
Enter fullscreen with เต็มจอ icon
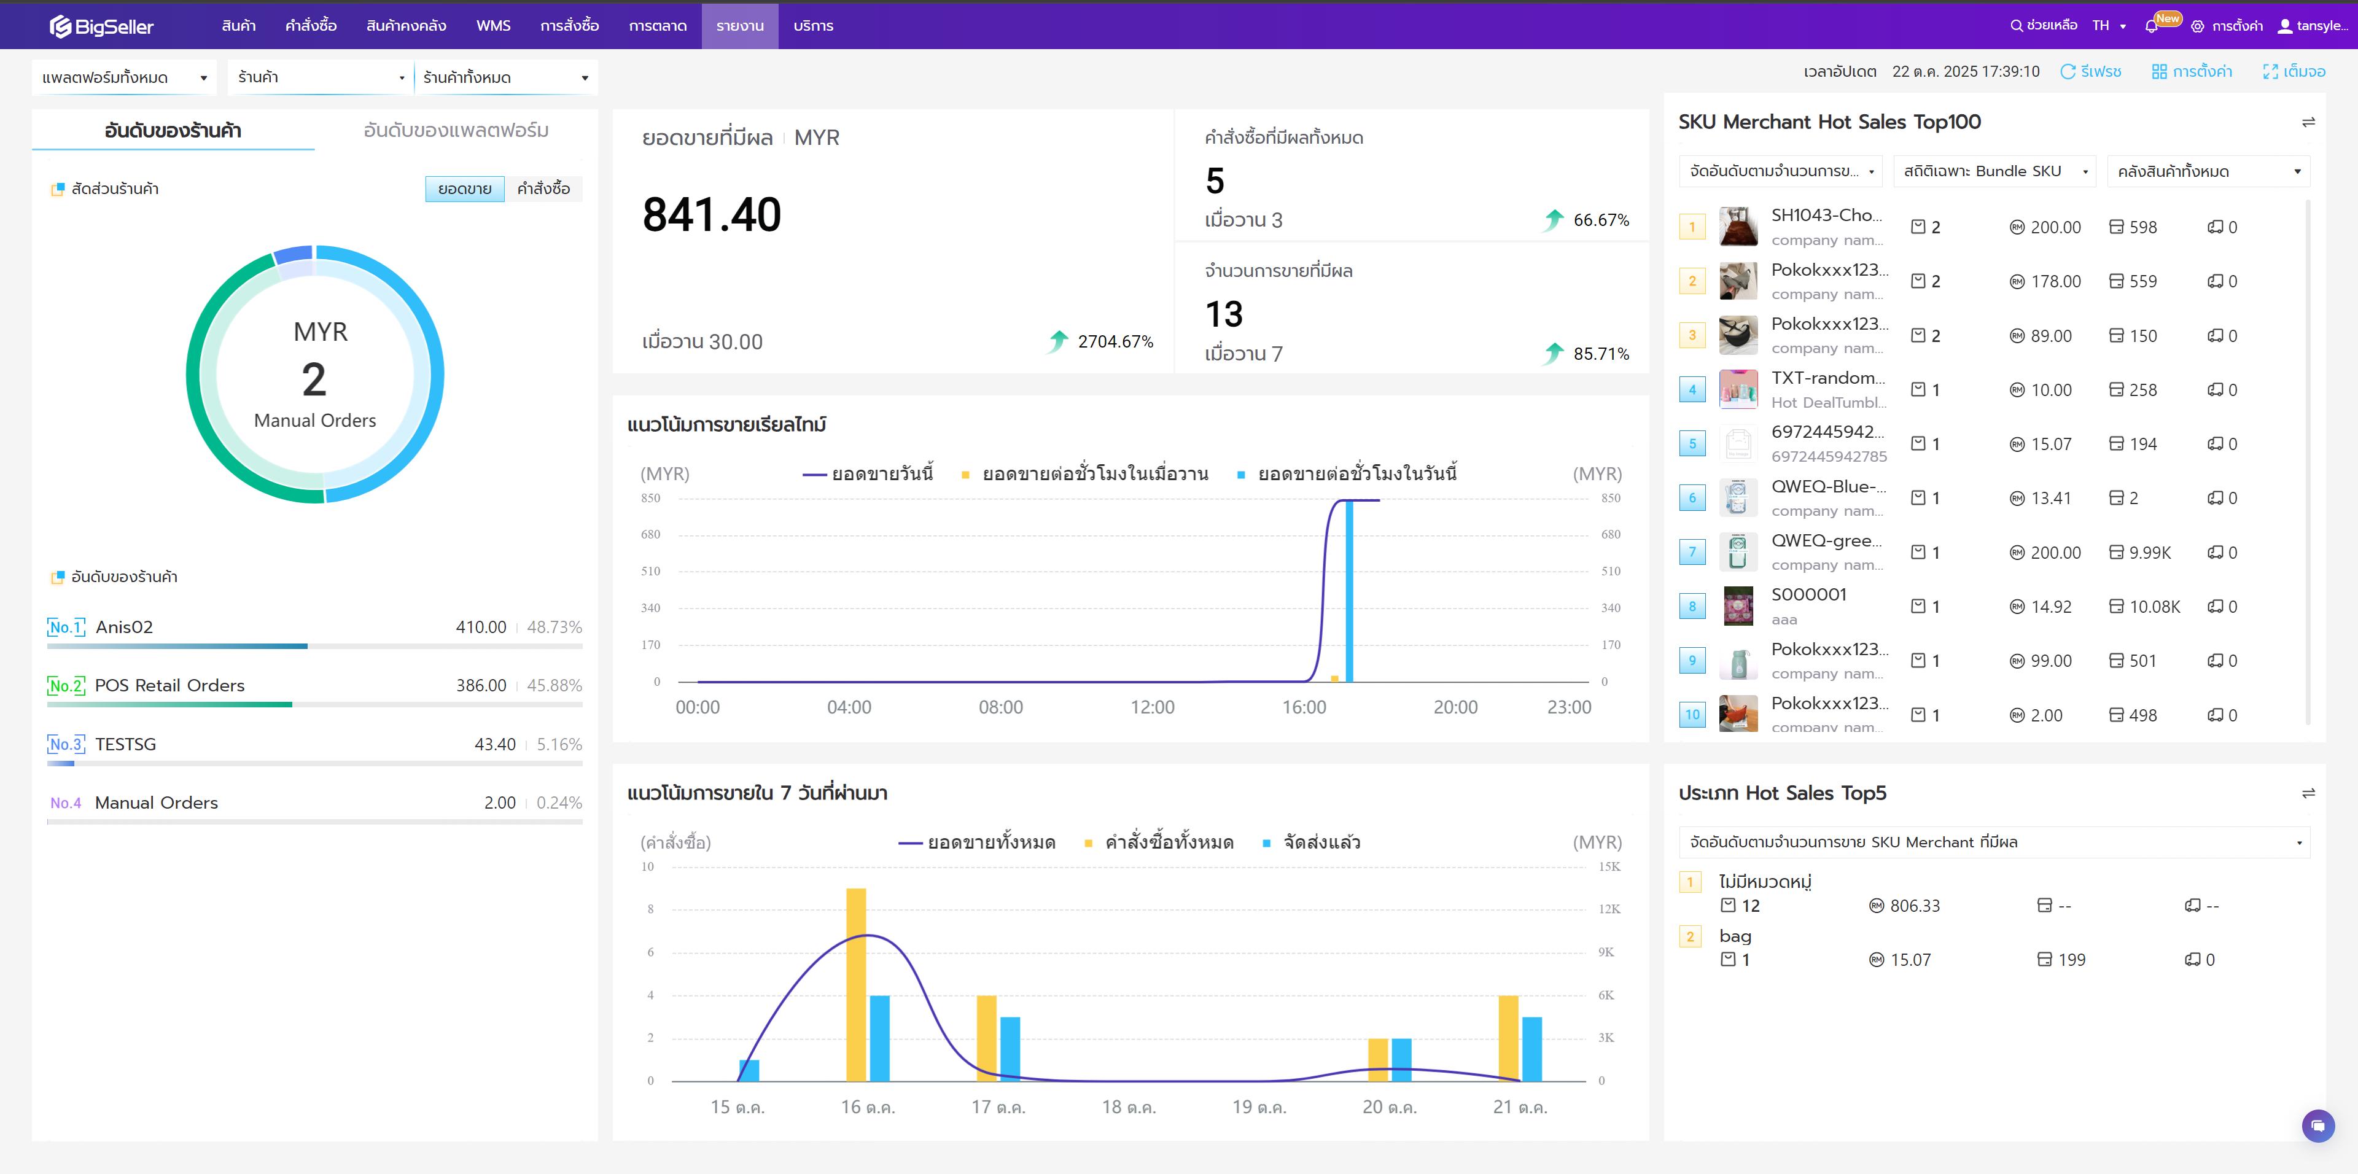pos(2270,71)
